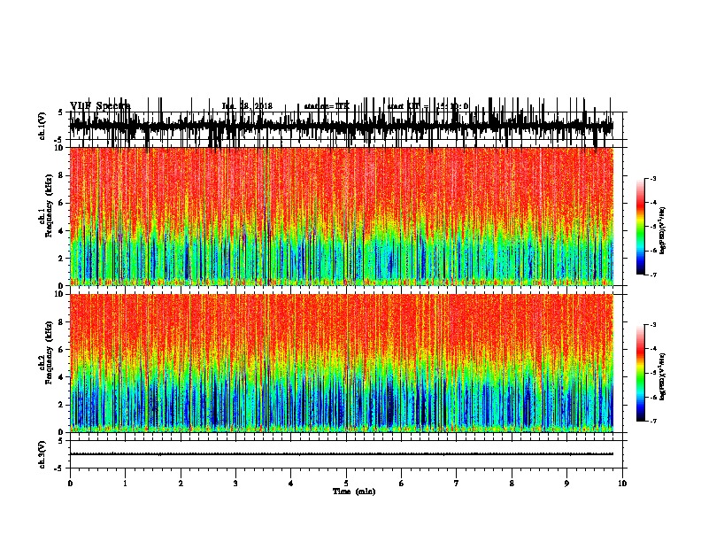Click time axis tick label '4'

pos(291,484)
